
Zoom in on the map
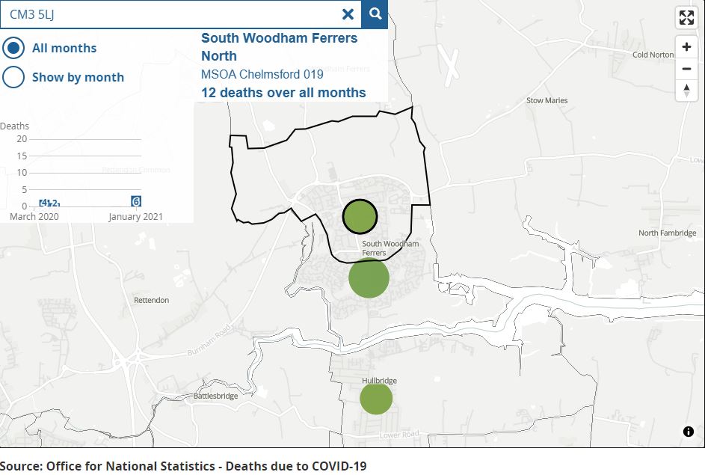coord(686,48)
